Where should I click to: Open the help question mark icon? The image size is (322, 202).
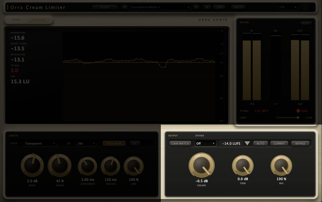(305, 7)
